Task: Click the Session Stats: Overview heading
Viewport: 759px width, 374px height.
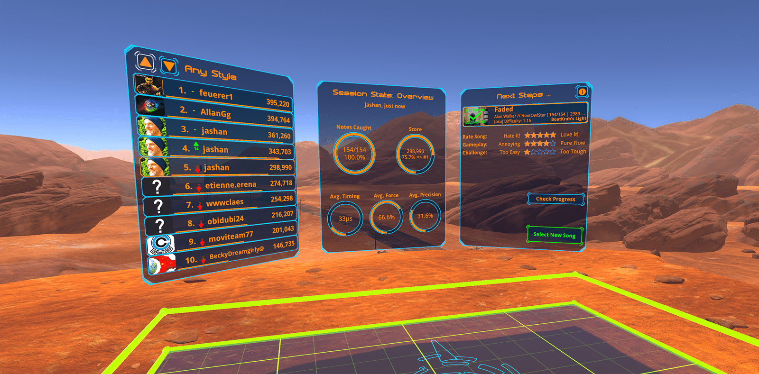Action: click(x=383, y=95)
